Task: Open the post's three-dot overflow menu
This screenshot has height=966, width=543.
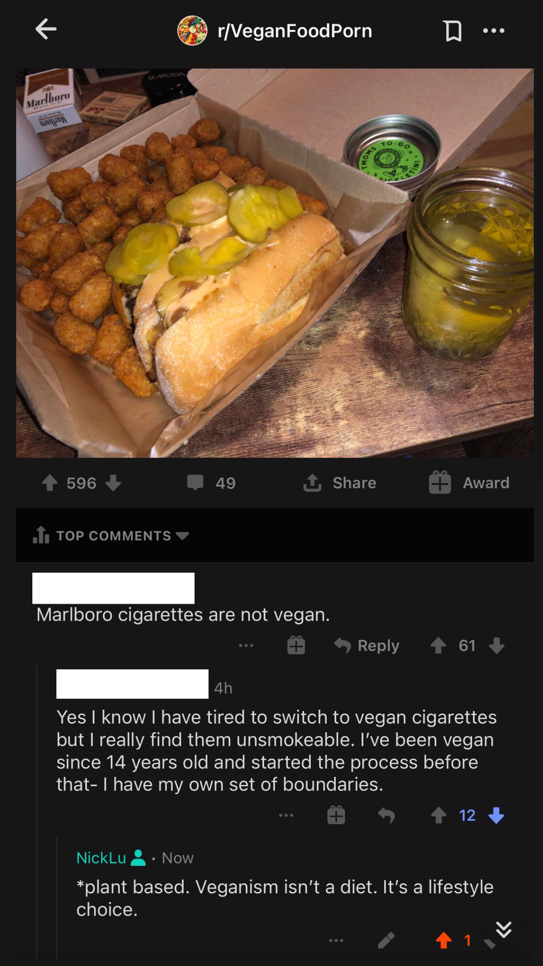Action: [494, 31]
